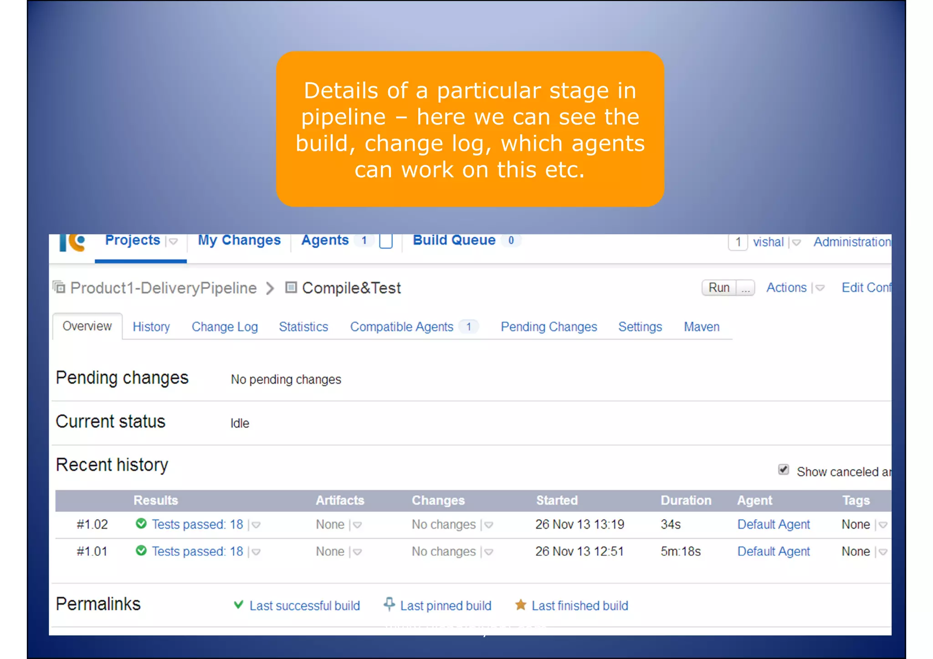Viewport: 933px width, 659px height.
Task: Open Tests passed: 18 for build #1.01
Action: (197, 551)
